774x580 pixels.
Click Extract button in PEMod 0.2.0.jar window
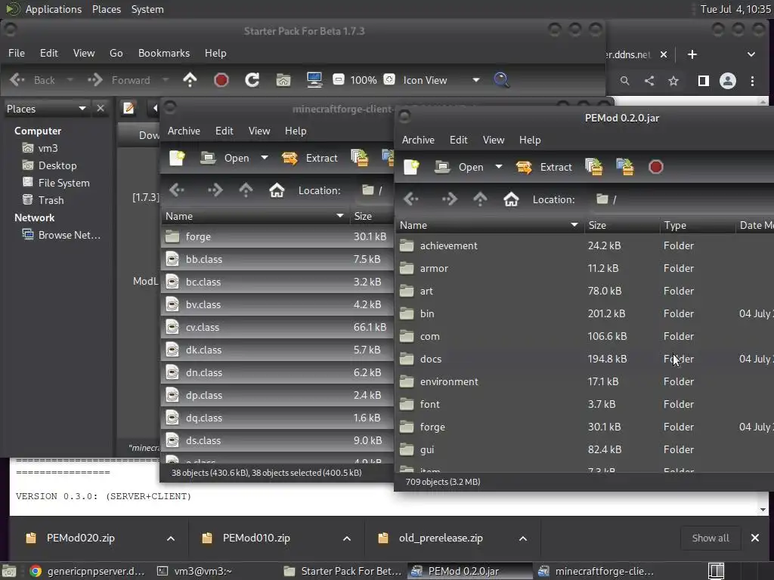[544, 167]
